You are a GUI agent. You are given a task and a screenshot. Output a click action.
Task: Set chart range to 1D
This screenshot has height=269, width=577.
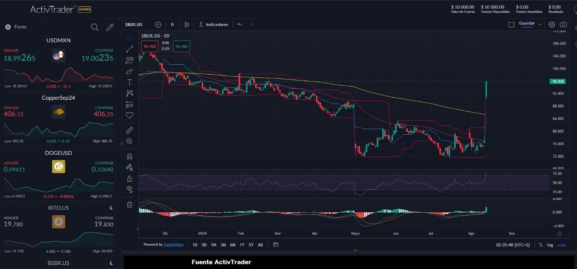(195, 245)
